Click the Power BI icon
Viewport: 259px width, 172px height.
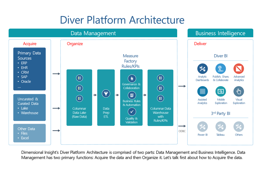point(202,126)
